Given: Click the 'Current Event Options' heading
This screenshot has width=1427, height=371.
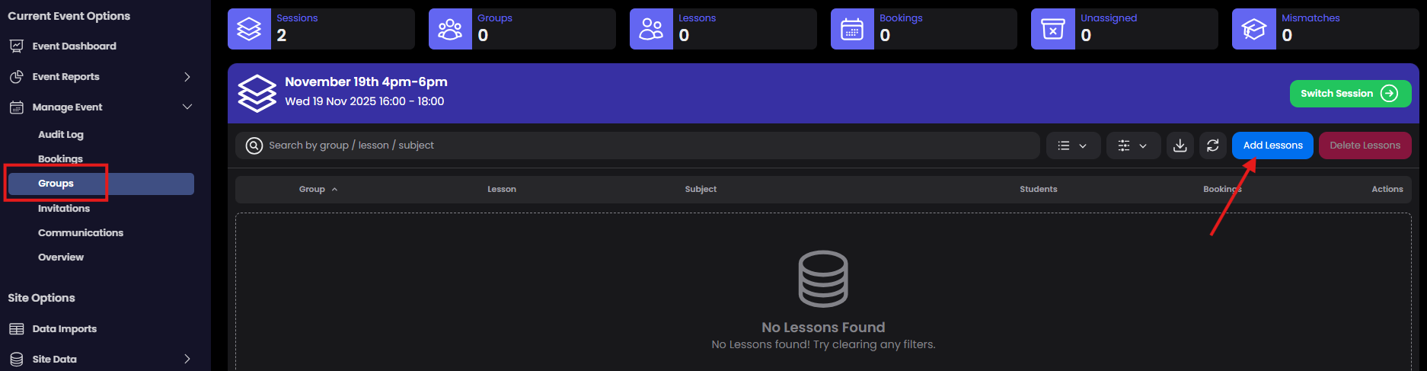Looking at the screenshot, I should click(69, 16).
